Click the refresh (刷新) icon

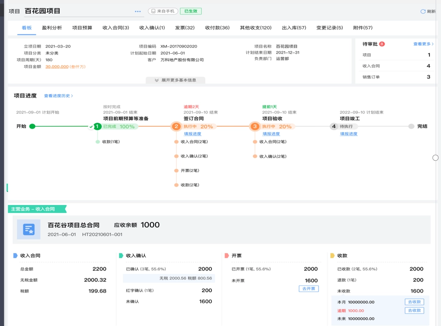423,11
